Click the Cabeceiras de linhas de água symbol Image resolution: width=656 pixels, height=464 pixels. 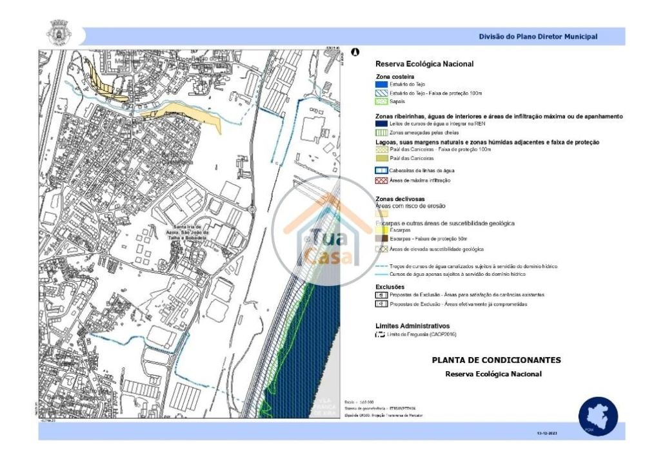pos(382,170)
